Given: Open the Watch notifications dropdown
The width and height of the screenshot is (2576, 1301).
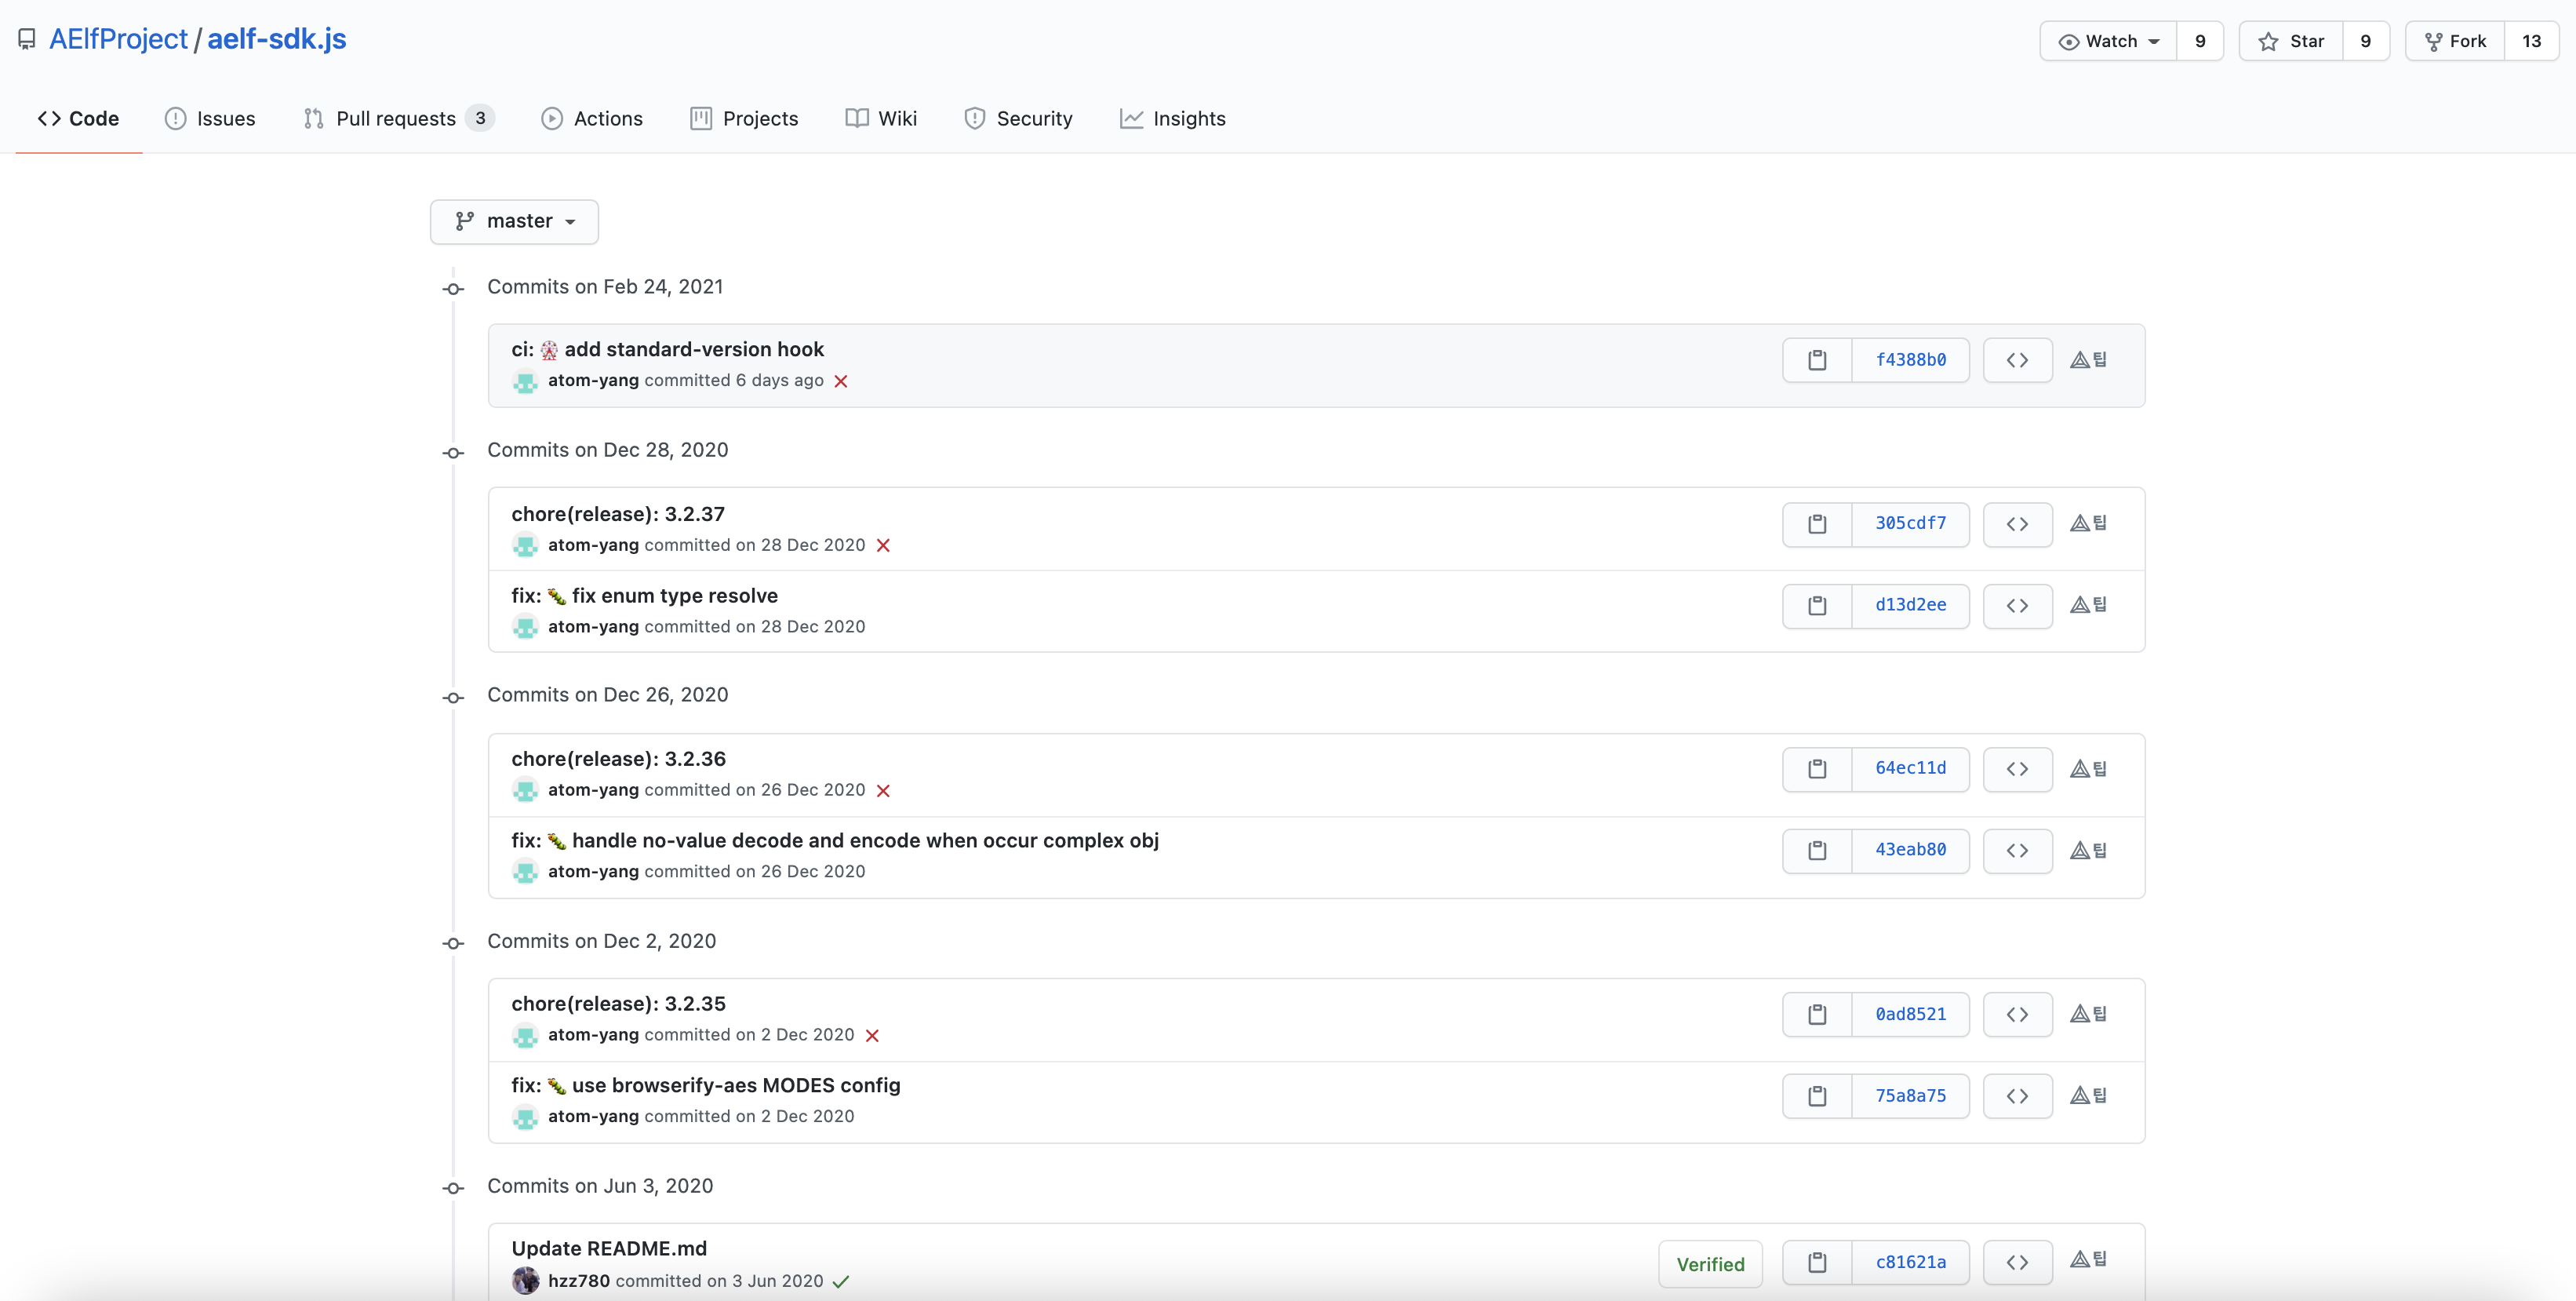Looking at the screenshot, I should (2108, 41).
